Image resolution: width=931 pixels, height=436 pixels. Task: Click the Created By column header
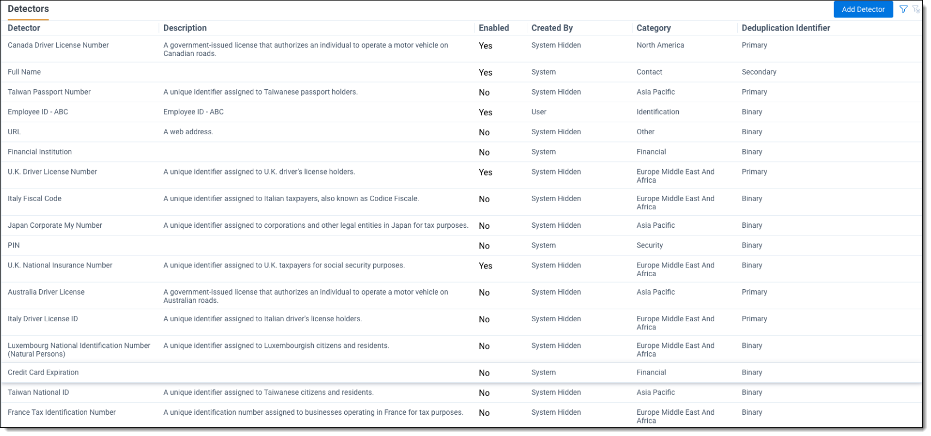[x=552, y=28]
